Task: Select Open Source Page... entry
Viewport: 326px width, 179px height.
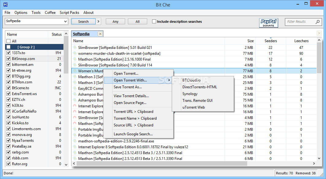Action: pos(138,103)
